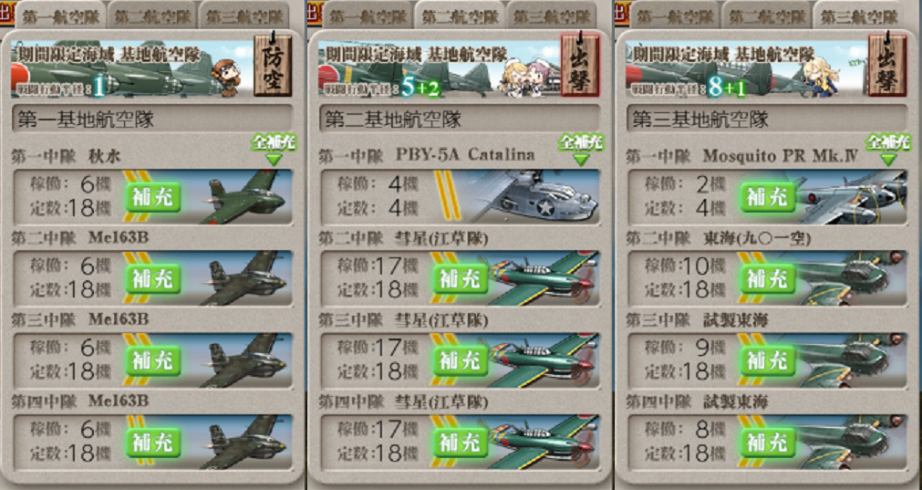Viewport: 922px width, 490px height.
Task: Click 補充 for the second squadron 彗星(江草隊)
Action: pyautogui.click(x=461, y=279)
